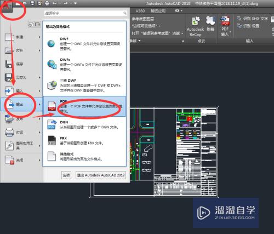Viewport: 274px width, 234px height.
Task: Click the 参照 panel dialog launcher arrow
Action: coord(183,41)
